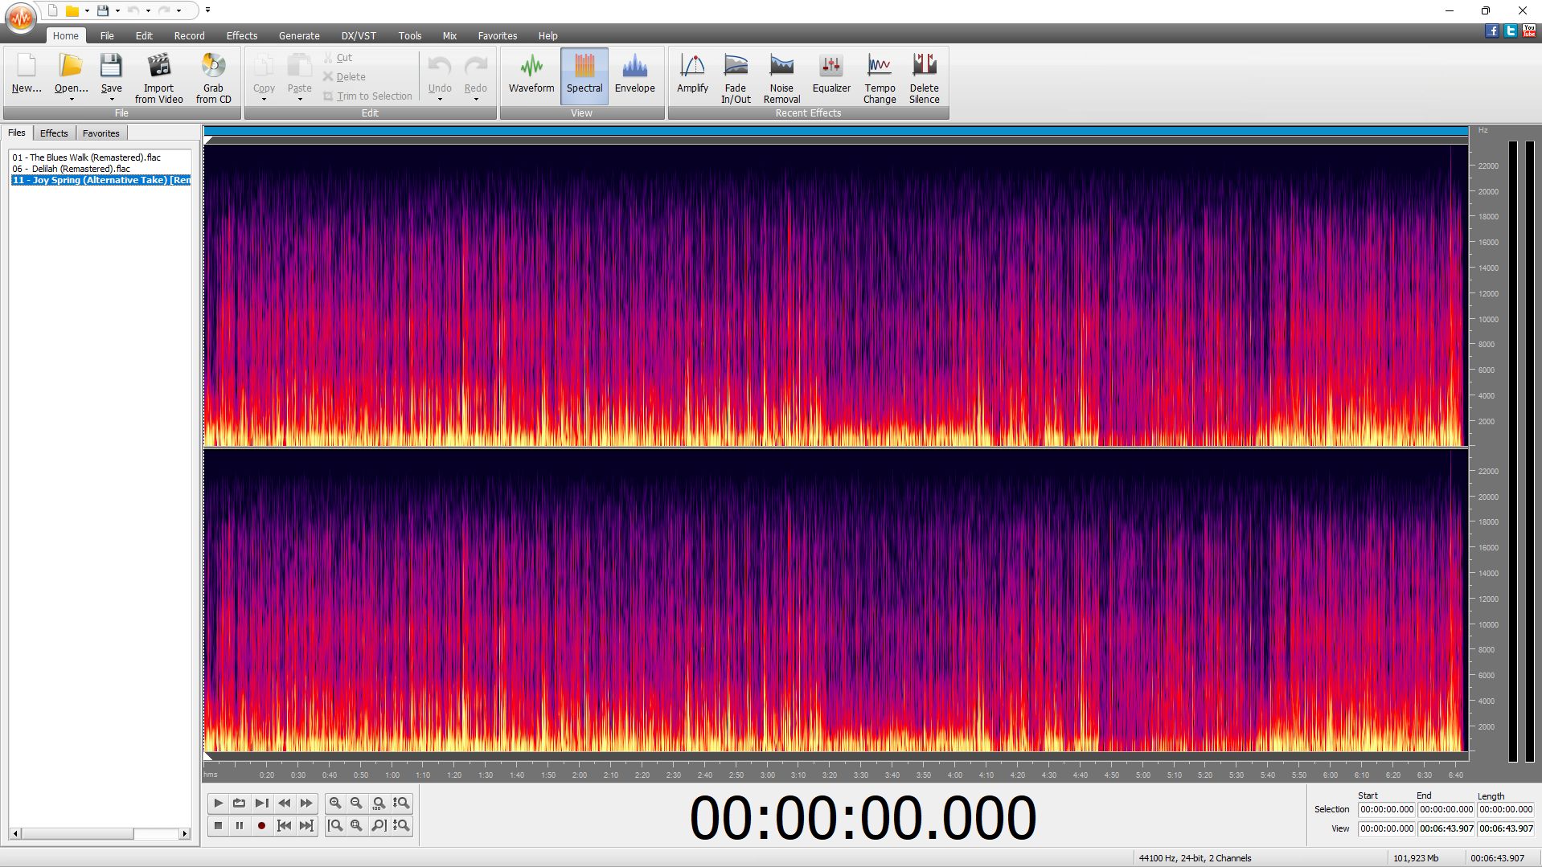This screenshot has width=1542, height=867.
Task: Expand the Save button dropdown arrow
Action: click(112, 100)
